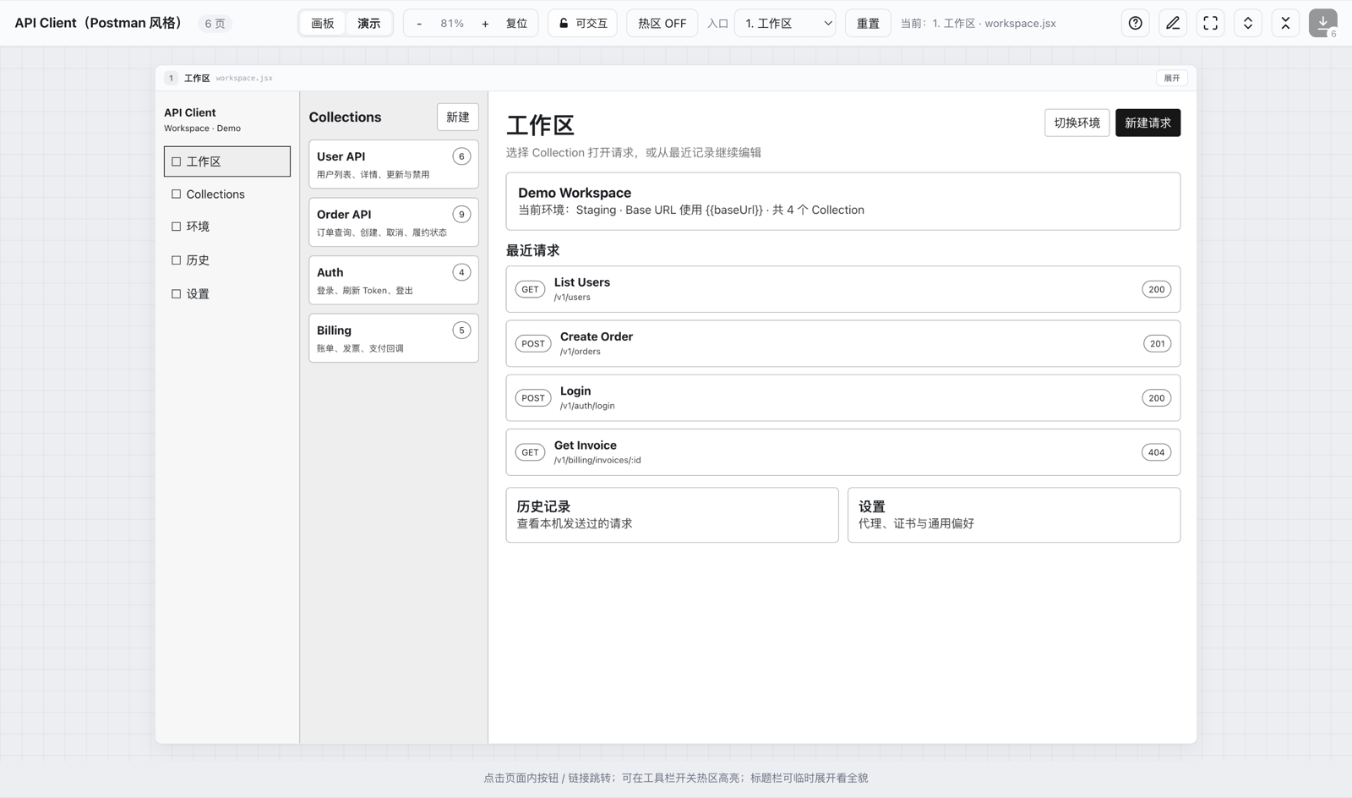Select 工作区 in sidebar

(x=227, y=161)
